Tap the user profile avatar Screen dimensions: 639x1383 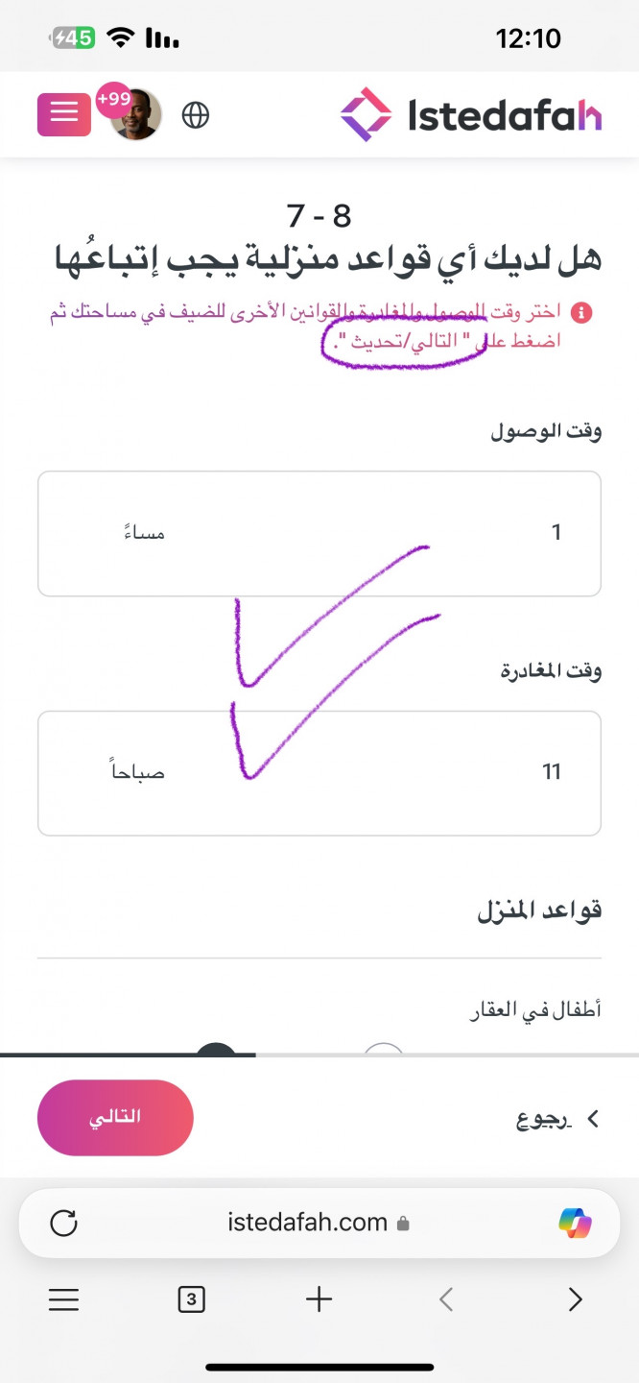coord(136,115)
